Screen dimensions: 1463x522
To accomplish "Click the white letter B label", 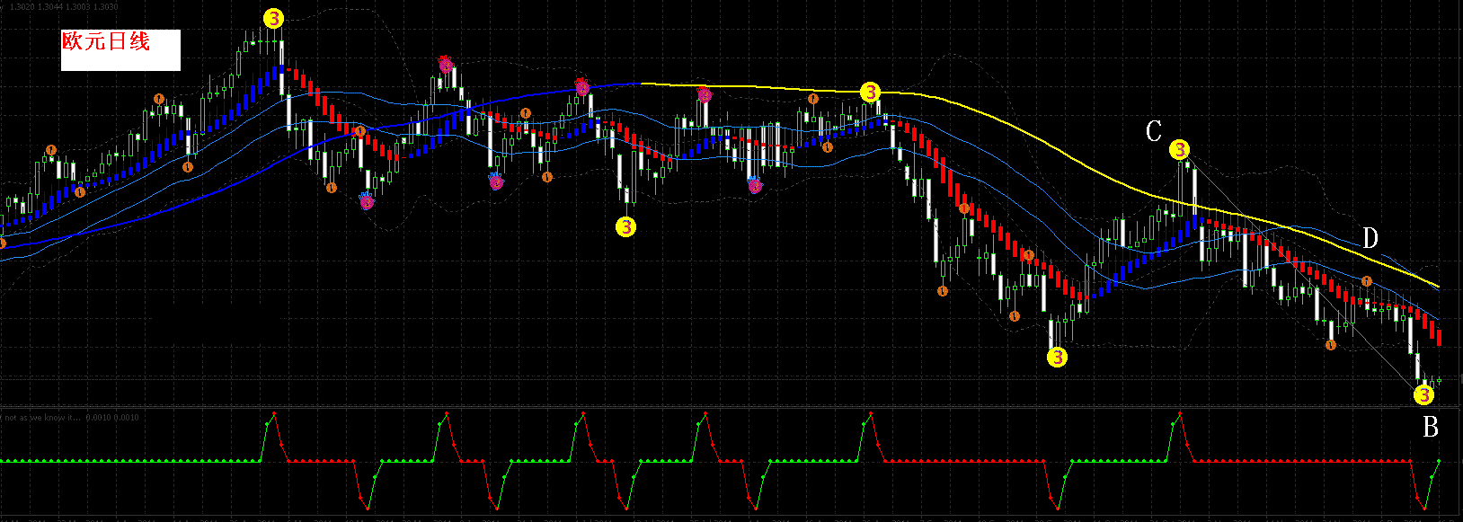I will click(1431, 427).
